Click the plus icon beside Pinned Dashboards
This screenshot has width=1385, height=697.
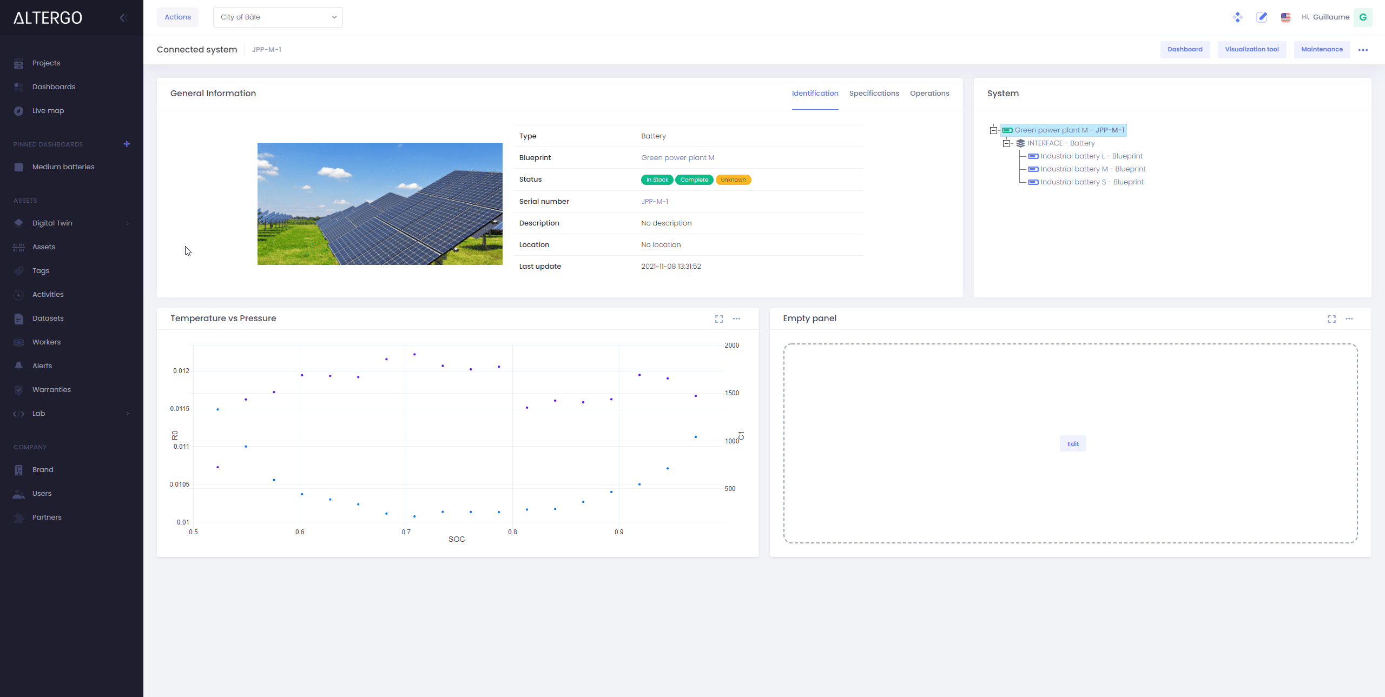[127, 144]
